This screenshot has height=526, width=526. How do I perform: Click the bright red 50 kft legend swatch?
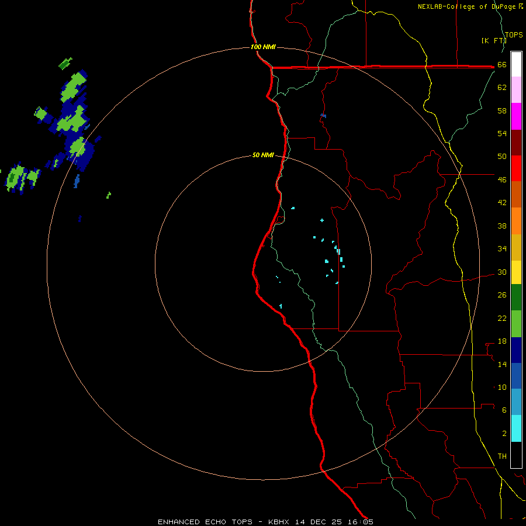(516, 168)
